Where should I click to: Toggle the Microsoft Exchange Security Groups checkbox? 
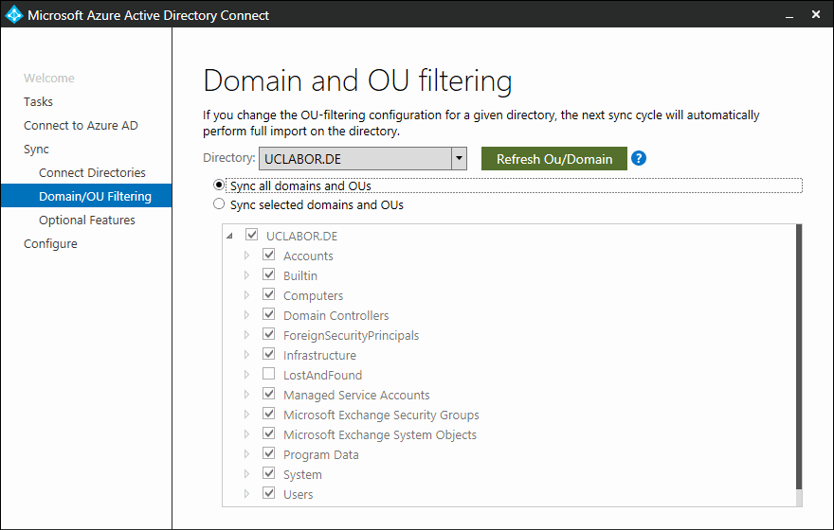268,414
